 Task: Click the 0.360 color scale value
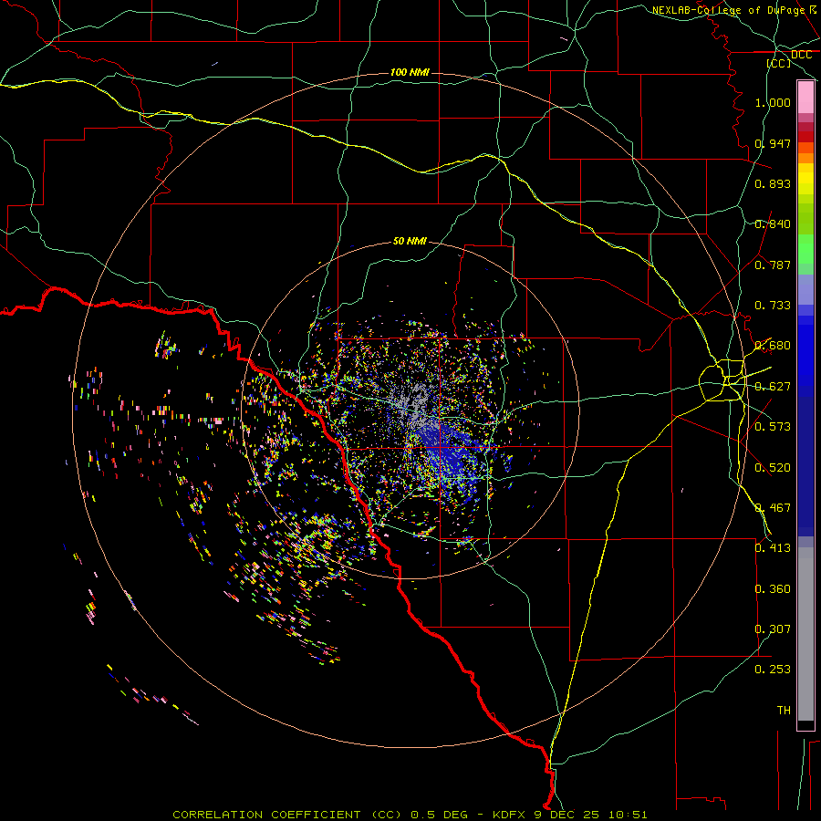[x=773, y=589]
